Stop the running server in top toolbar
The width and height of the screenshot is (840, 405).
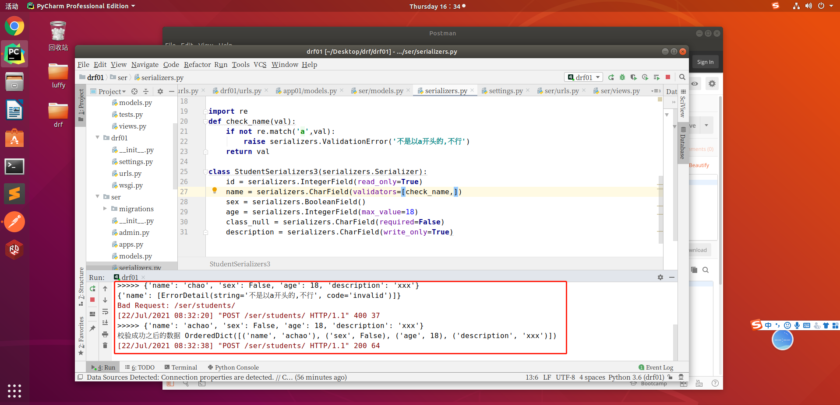coord(668,77)
